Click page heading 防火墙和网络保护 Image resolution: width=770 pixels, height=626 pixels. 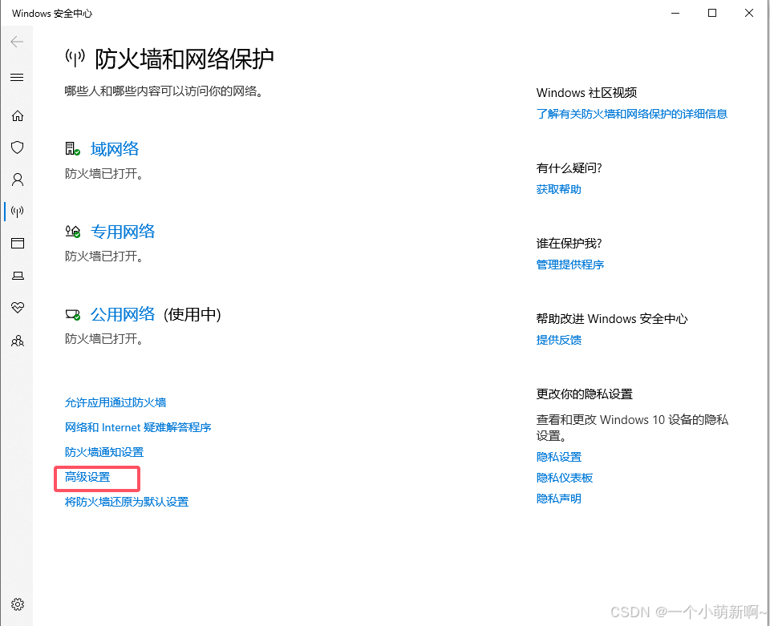click(x=184, y=59)
